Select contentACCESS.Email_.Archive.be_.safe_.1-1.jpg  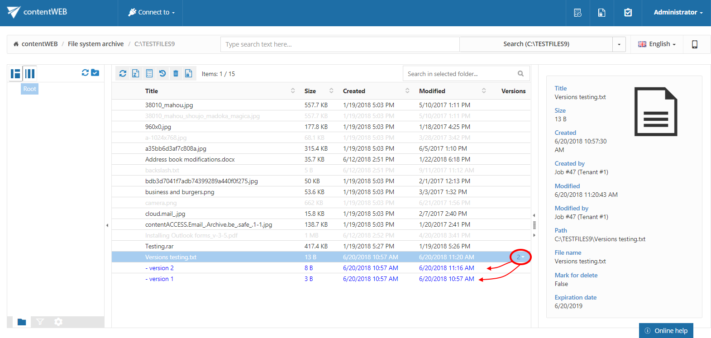pos(321,224)
